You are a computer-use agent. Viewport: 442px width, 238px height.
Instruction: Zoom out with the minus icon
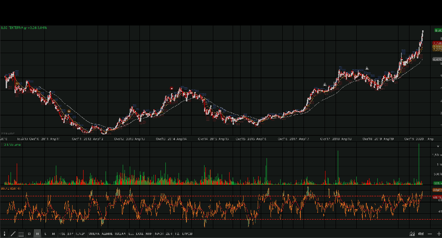click(x=429, y=234)
